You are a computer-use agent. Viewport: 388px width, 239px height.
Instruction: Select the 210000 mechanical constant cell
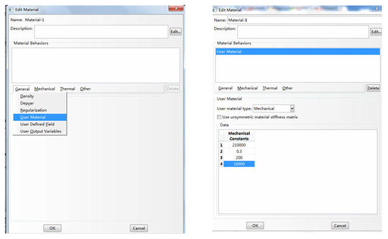[x=239, y=145]
